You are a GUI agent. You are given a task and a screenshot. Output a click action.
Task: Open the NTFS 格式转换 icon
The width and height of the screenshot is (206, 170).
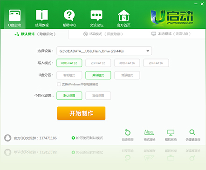coord(149,132)
